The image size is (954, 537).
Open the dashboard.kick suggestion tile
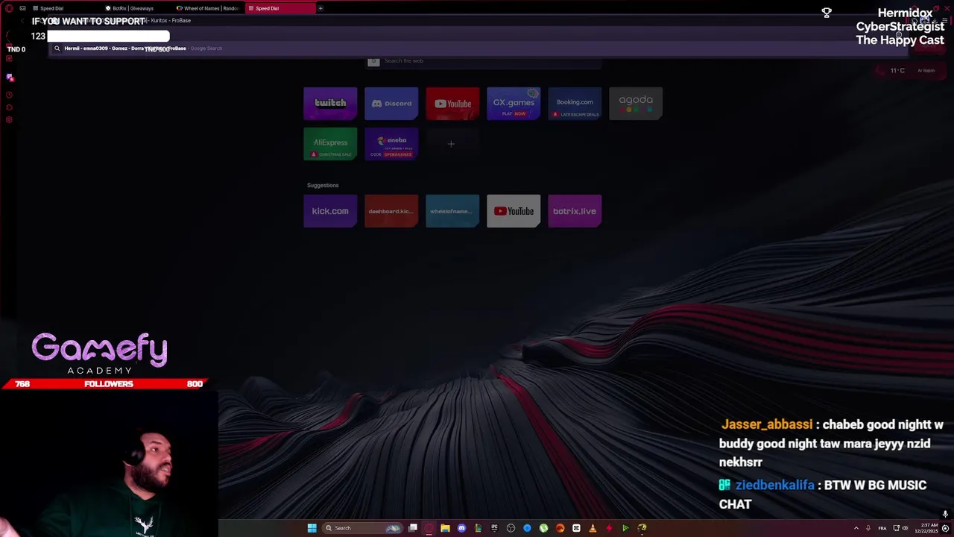(391, 211)
